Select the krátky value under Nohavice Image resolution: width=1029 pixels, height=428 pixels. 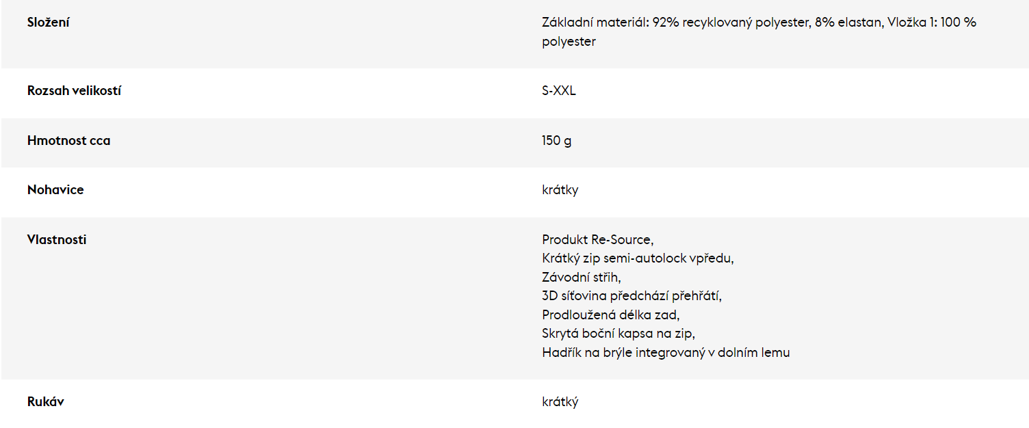coord(560,190)
